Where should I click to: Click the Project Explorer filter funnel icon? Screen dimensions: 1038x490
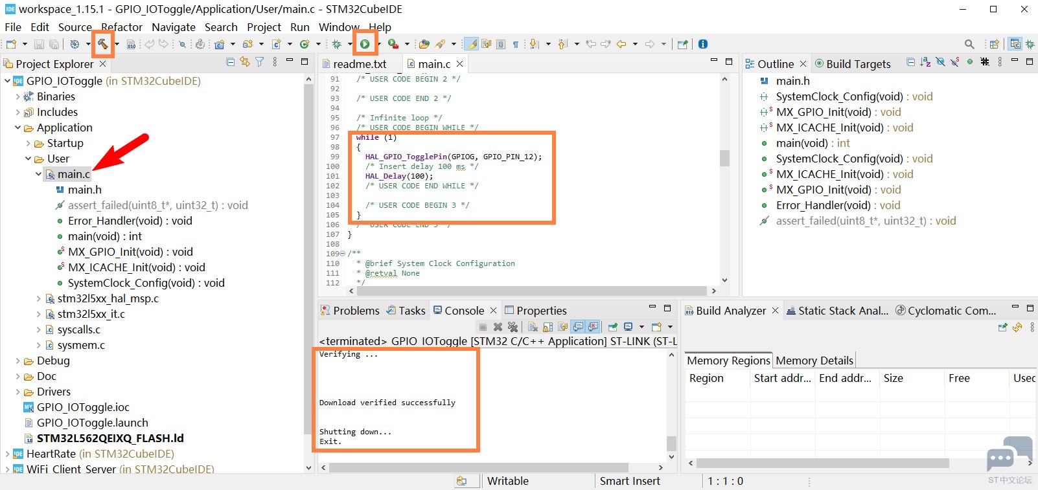click(260, 62)
